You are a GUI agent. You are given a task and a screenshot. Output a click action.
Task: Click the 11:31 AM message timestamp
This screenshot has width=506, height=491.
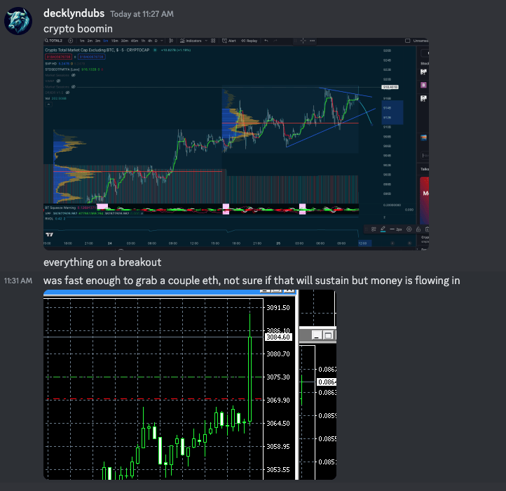18,281
